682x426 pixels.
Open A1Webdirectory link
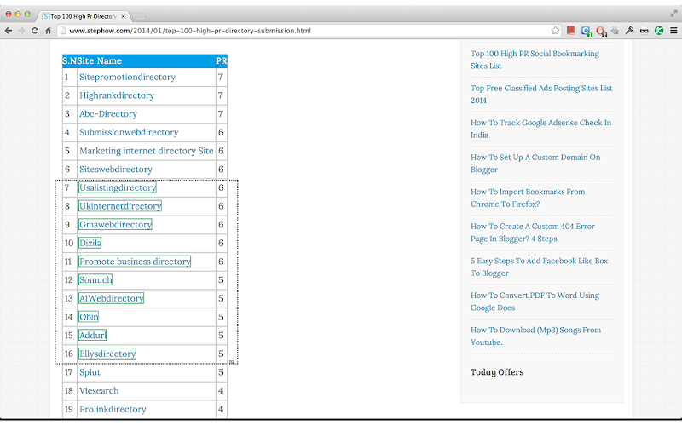click(x=112, y=299)
